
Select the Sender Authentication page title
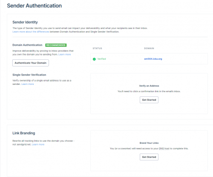click(x=35, y=6)
